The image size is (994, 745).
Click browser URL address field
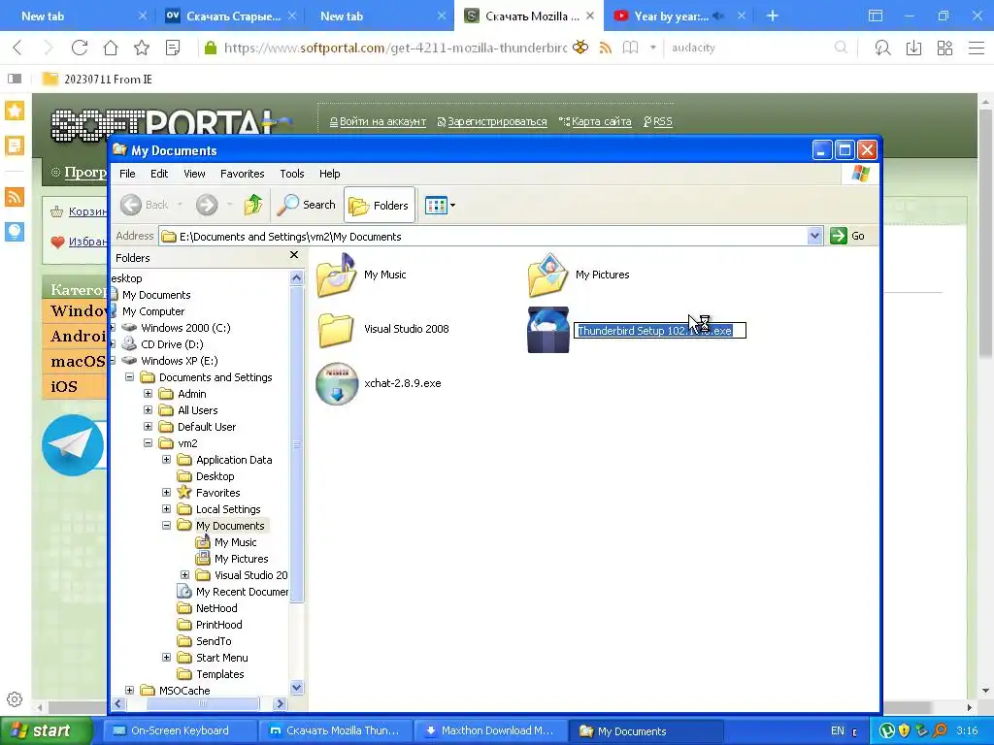394,48
